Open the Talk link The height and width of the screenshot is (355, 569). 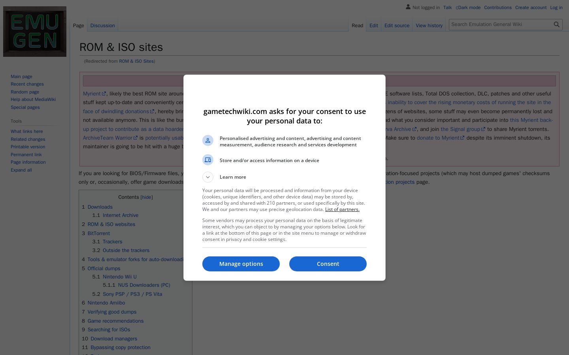point(447,7)
